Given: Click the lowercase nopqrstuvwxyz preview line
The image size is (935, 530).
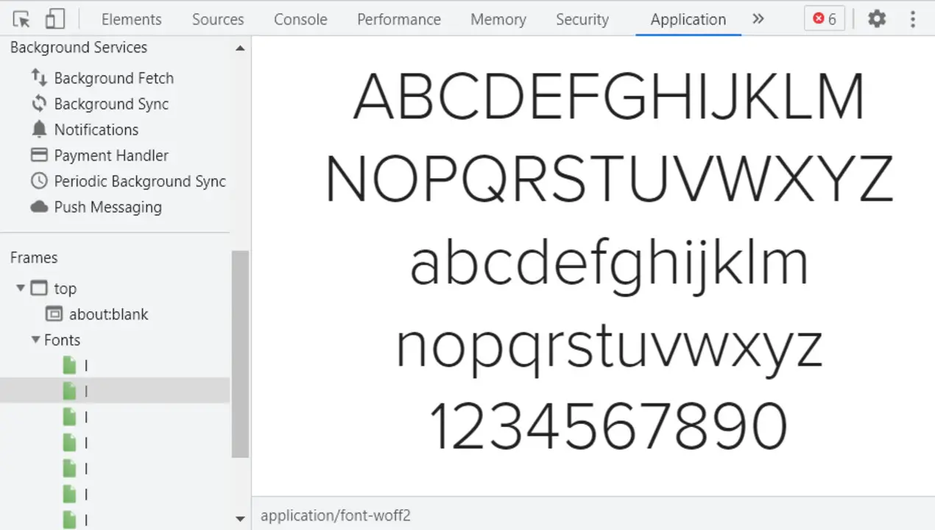Looking at the screenshot, I should pos(609,350).
